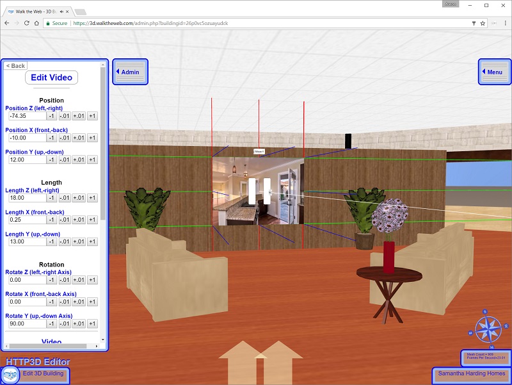
Task: Click the compass rose navigation icon
Action: coord(488,329)
